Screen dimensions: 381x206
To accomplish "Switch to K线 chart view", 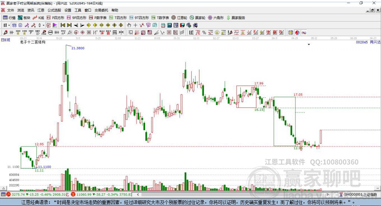I will (x=38, y=18).
